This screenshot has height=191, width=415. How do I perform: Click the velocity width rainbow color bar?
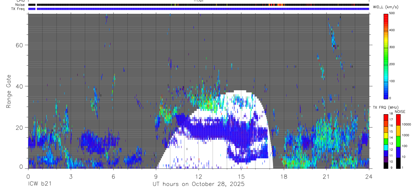(386, 56)
